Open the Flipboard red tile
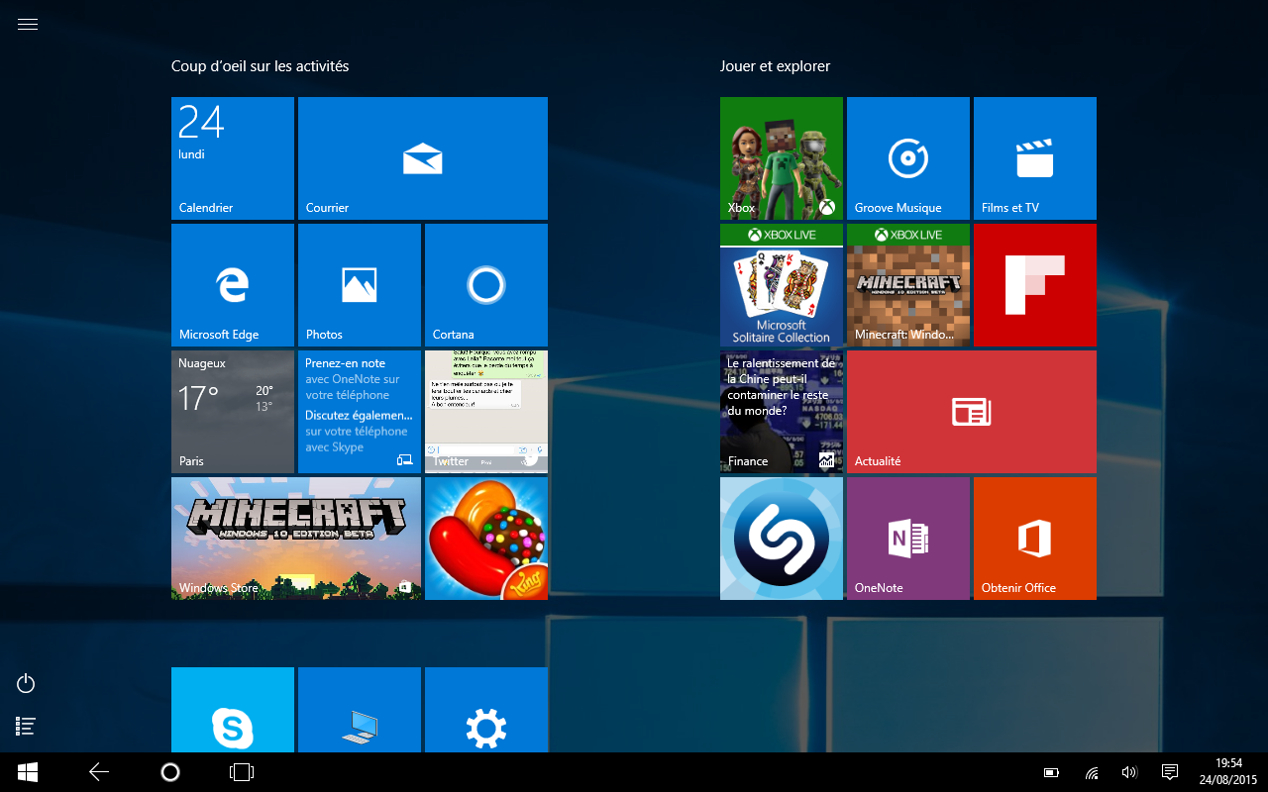 1035,285
